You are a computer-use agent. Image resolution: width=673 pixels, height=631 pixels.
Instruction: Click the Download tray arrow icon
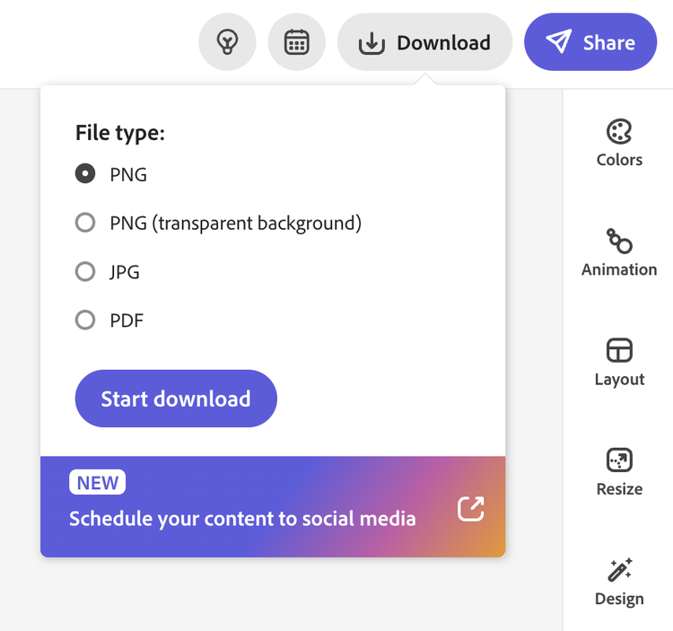click(x=371, y=42)
